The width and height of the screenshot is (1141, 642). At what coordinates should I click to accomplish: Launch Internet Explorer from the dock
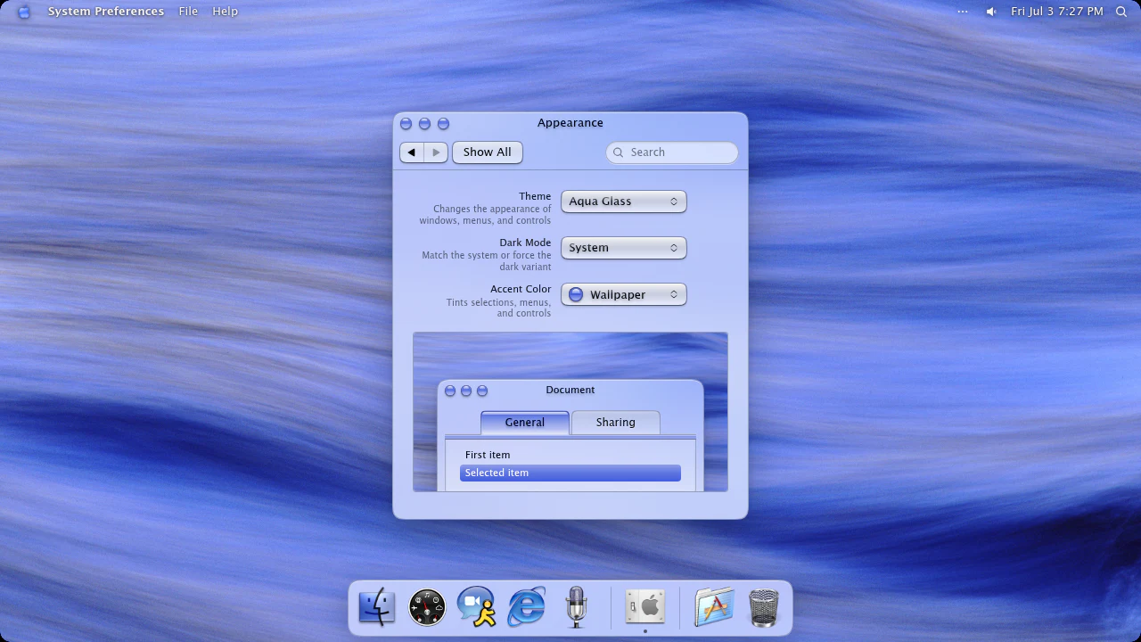[x=527, y=607]
